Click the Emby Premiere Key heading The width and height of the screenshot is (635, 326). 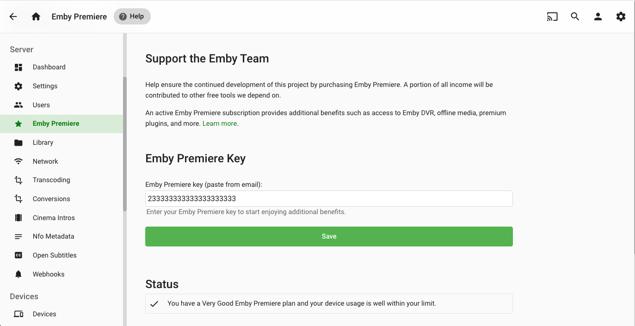195,159
